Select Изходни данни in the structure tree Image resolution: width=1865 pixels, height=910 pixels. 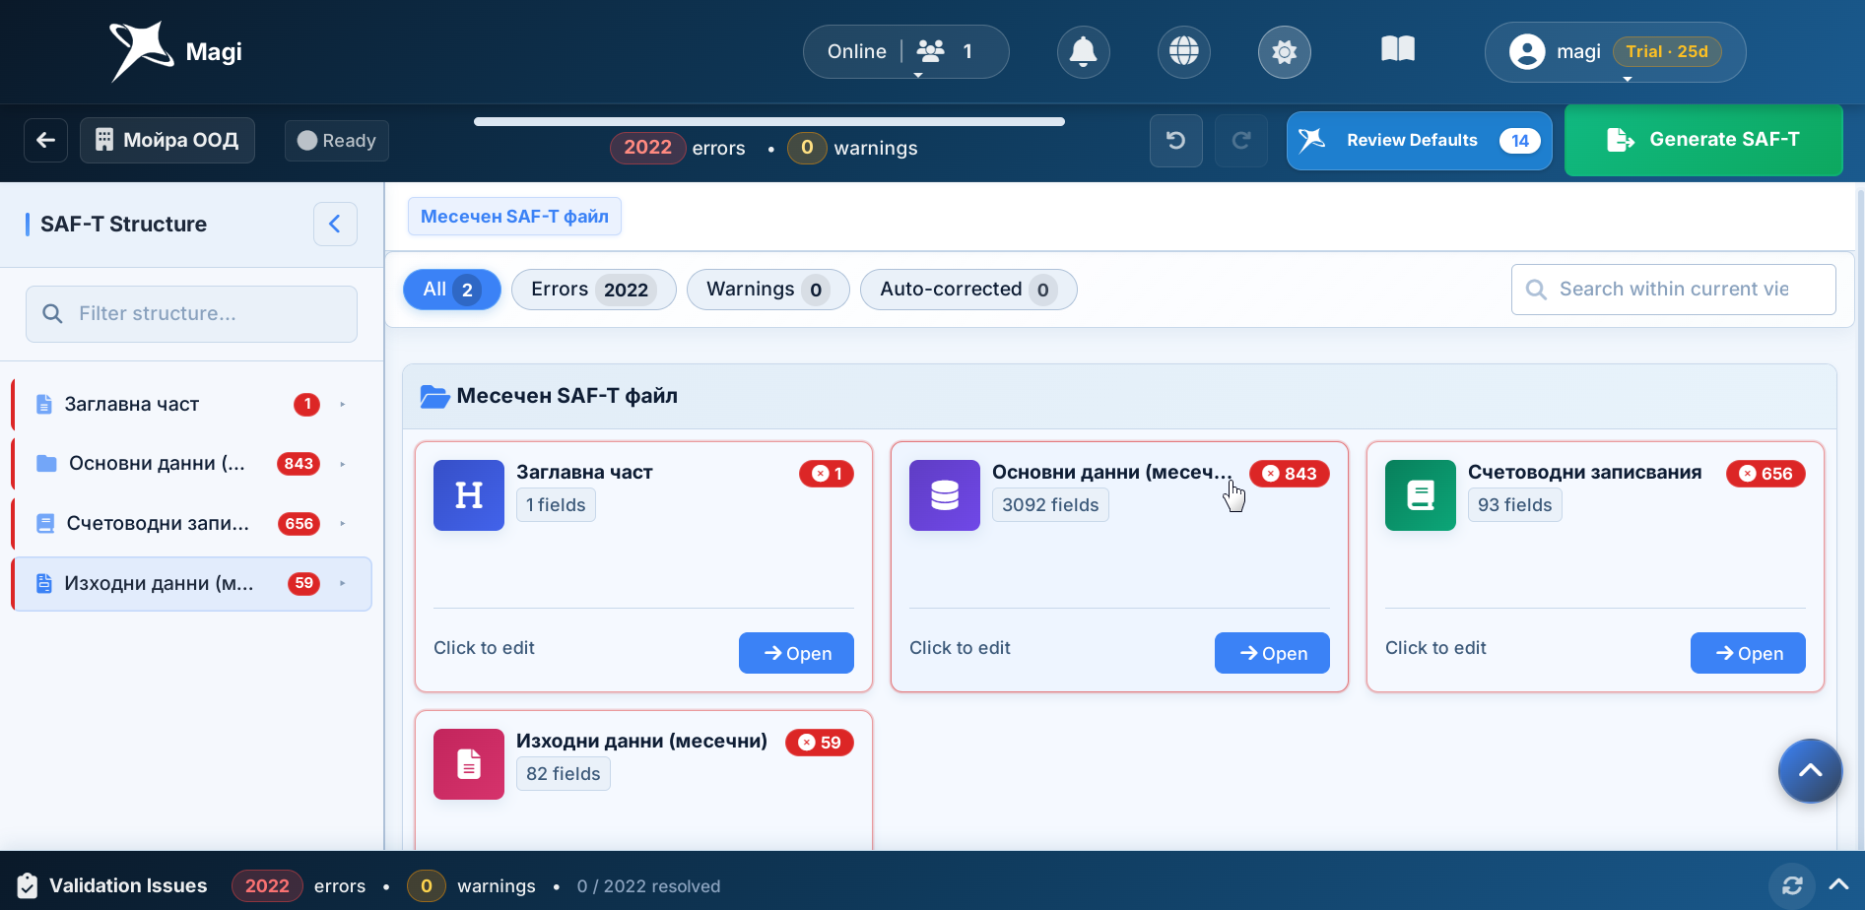click(192, 584)
